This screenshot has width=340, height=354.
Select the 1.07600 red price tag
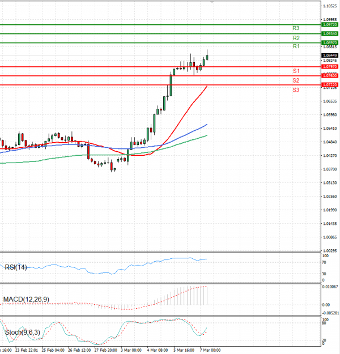coord(330,76)
